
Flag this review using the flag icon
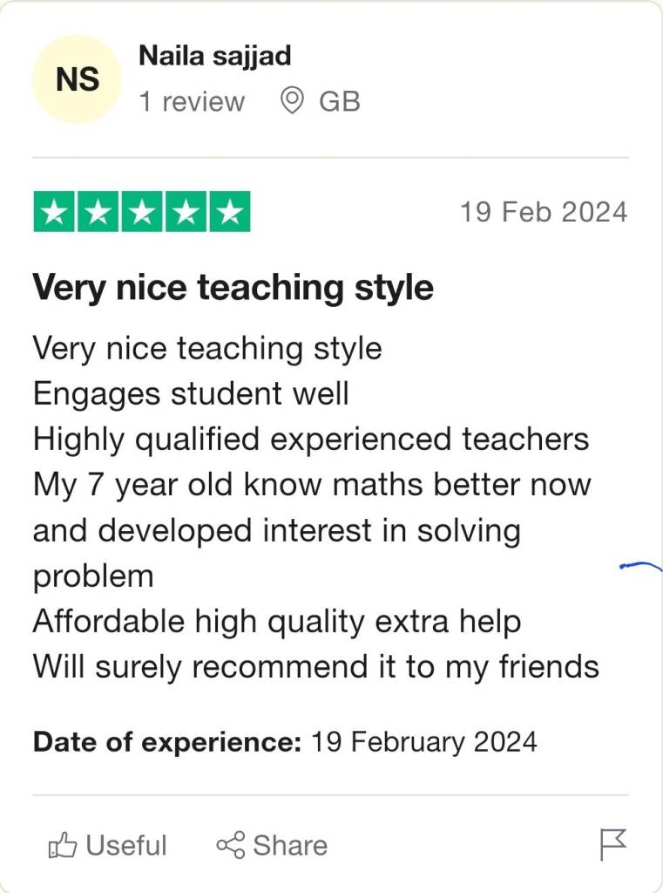point(613,844)
